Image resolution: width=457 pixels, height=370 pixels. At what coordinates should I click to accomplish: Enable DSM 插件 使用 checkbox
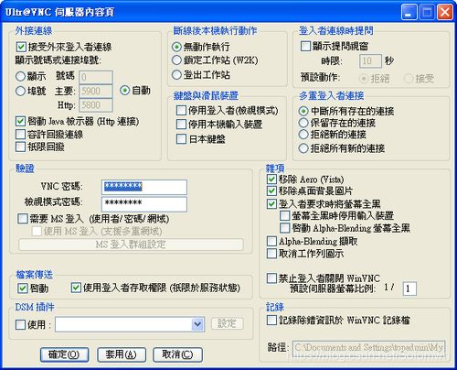(20, 324)
